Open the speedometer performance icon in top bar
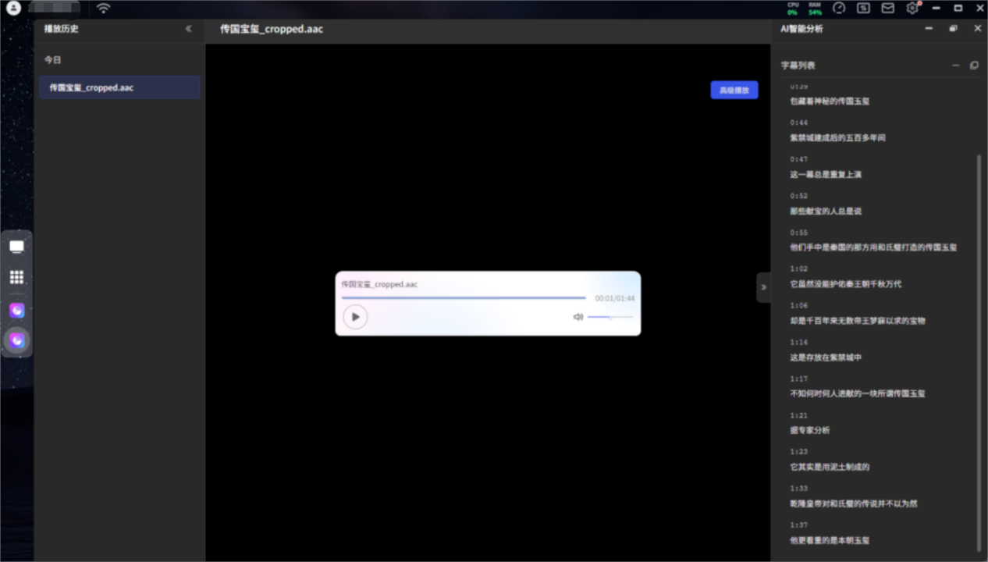This screenshot has height=562, width=988. (x=839, y=8)
